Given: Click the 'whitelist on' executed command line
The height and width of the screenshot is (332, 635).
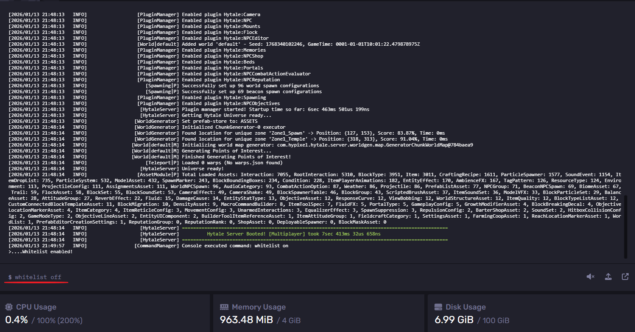Looking at the screenshot, I should [235, 246].
